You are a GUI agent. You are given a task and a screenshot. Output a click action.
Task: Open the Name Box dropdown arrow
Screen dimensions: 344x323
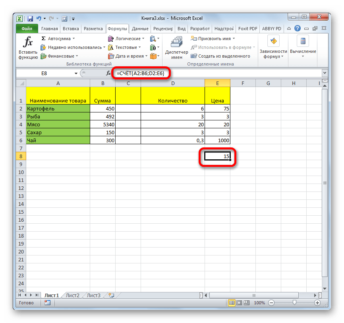click(76, 73)
